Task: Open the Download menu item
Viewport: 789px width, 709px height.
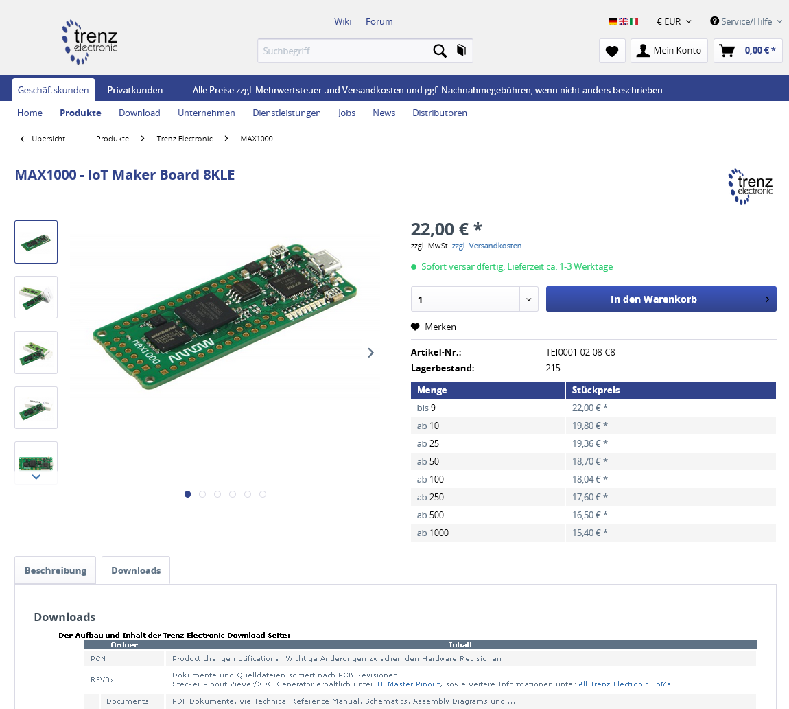Action: pos(139,113)
